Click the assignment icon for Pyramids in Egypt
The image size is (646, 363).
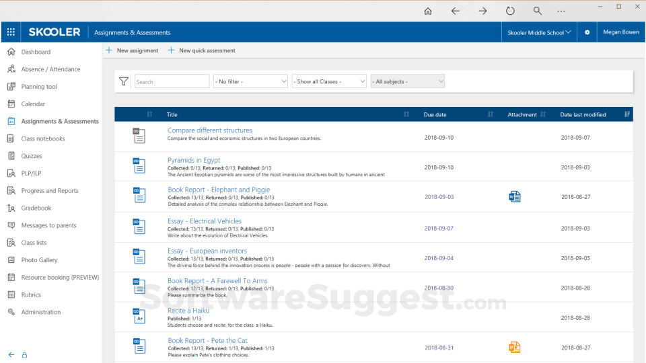[139, 165]
